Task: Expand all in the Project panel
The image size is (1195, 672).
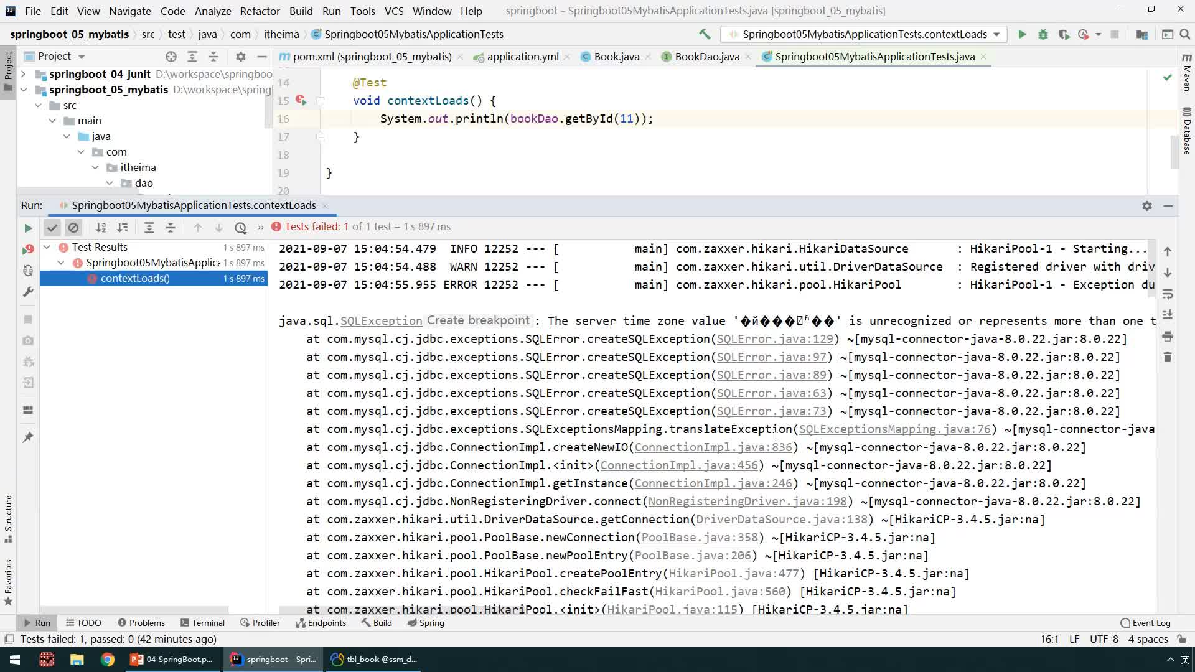Action: (192, 57)
